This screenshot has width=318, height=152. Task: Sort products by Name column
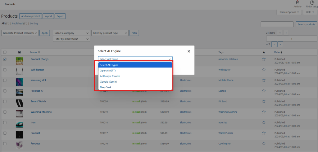click(x=35, y=52)
